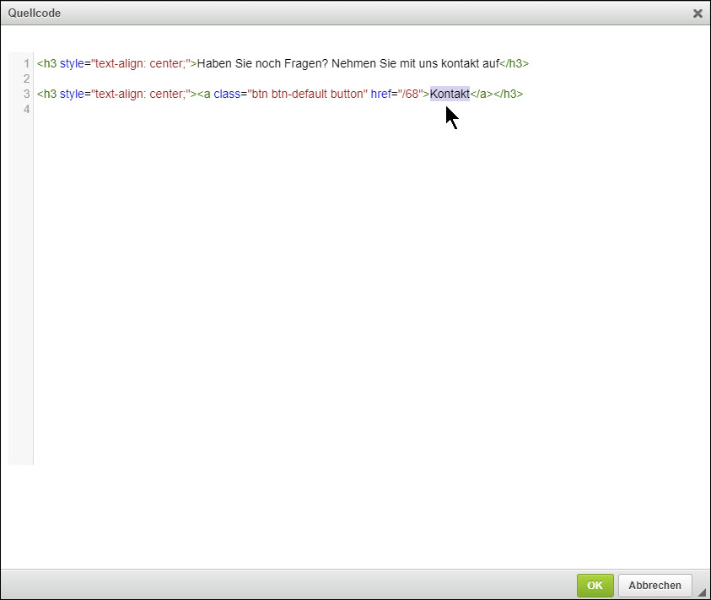The image size is (711, 600).
Task: Close the Quellcode dialog via the X icon
Action: point(698,14)
